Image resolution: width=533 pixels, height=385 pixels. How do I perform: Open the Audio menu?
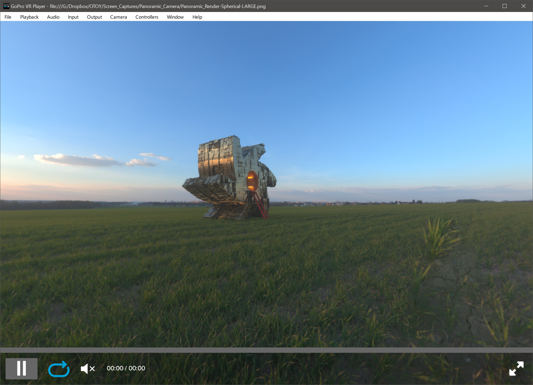pyautogui.click(x=53, y=17)
